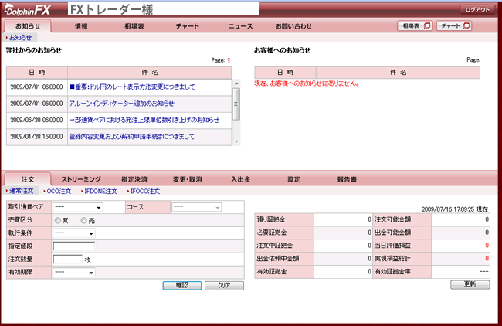Open 相場表 in popup window button

416,26
